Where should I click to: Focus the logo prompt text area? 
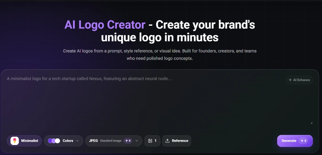[160, 100]
